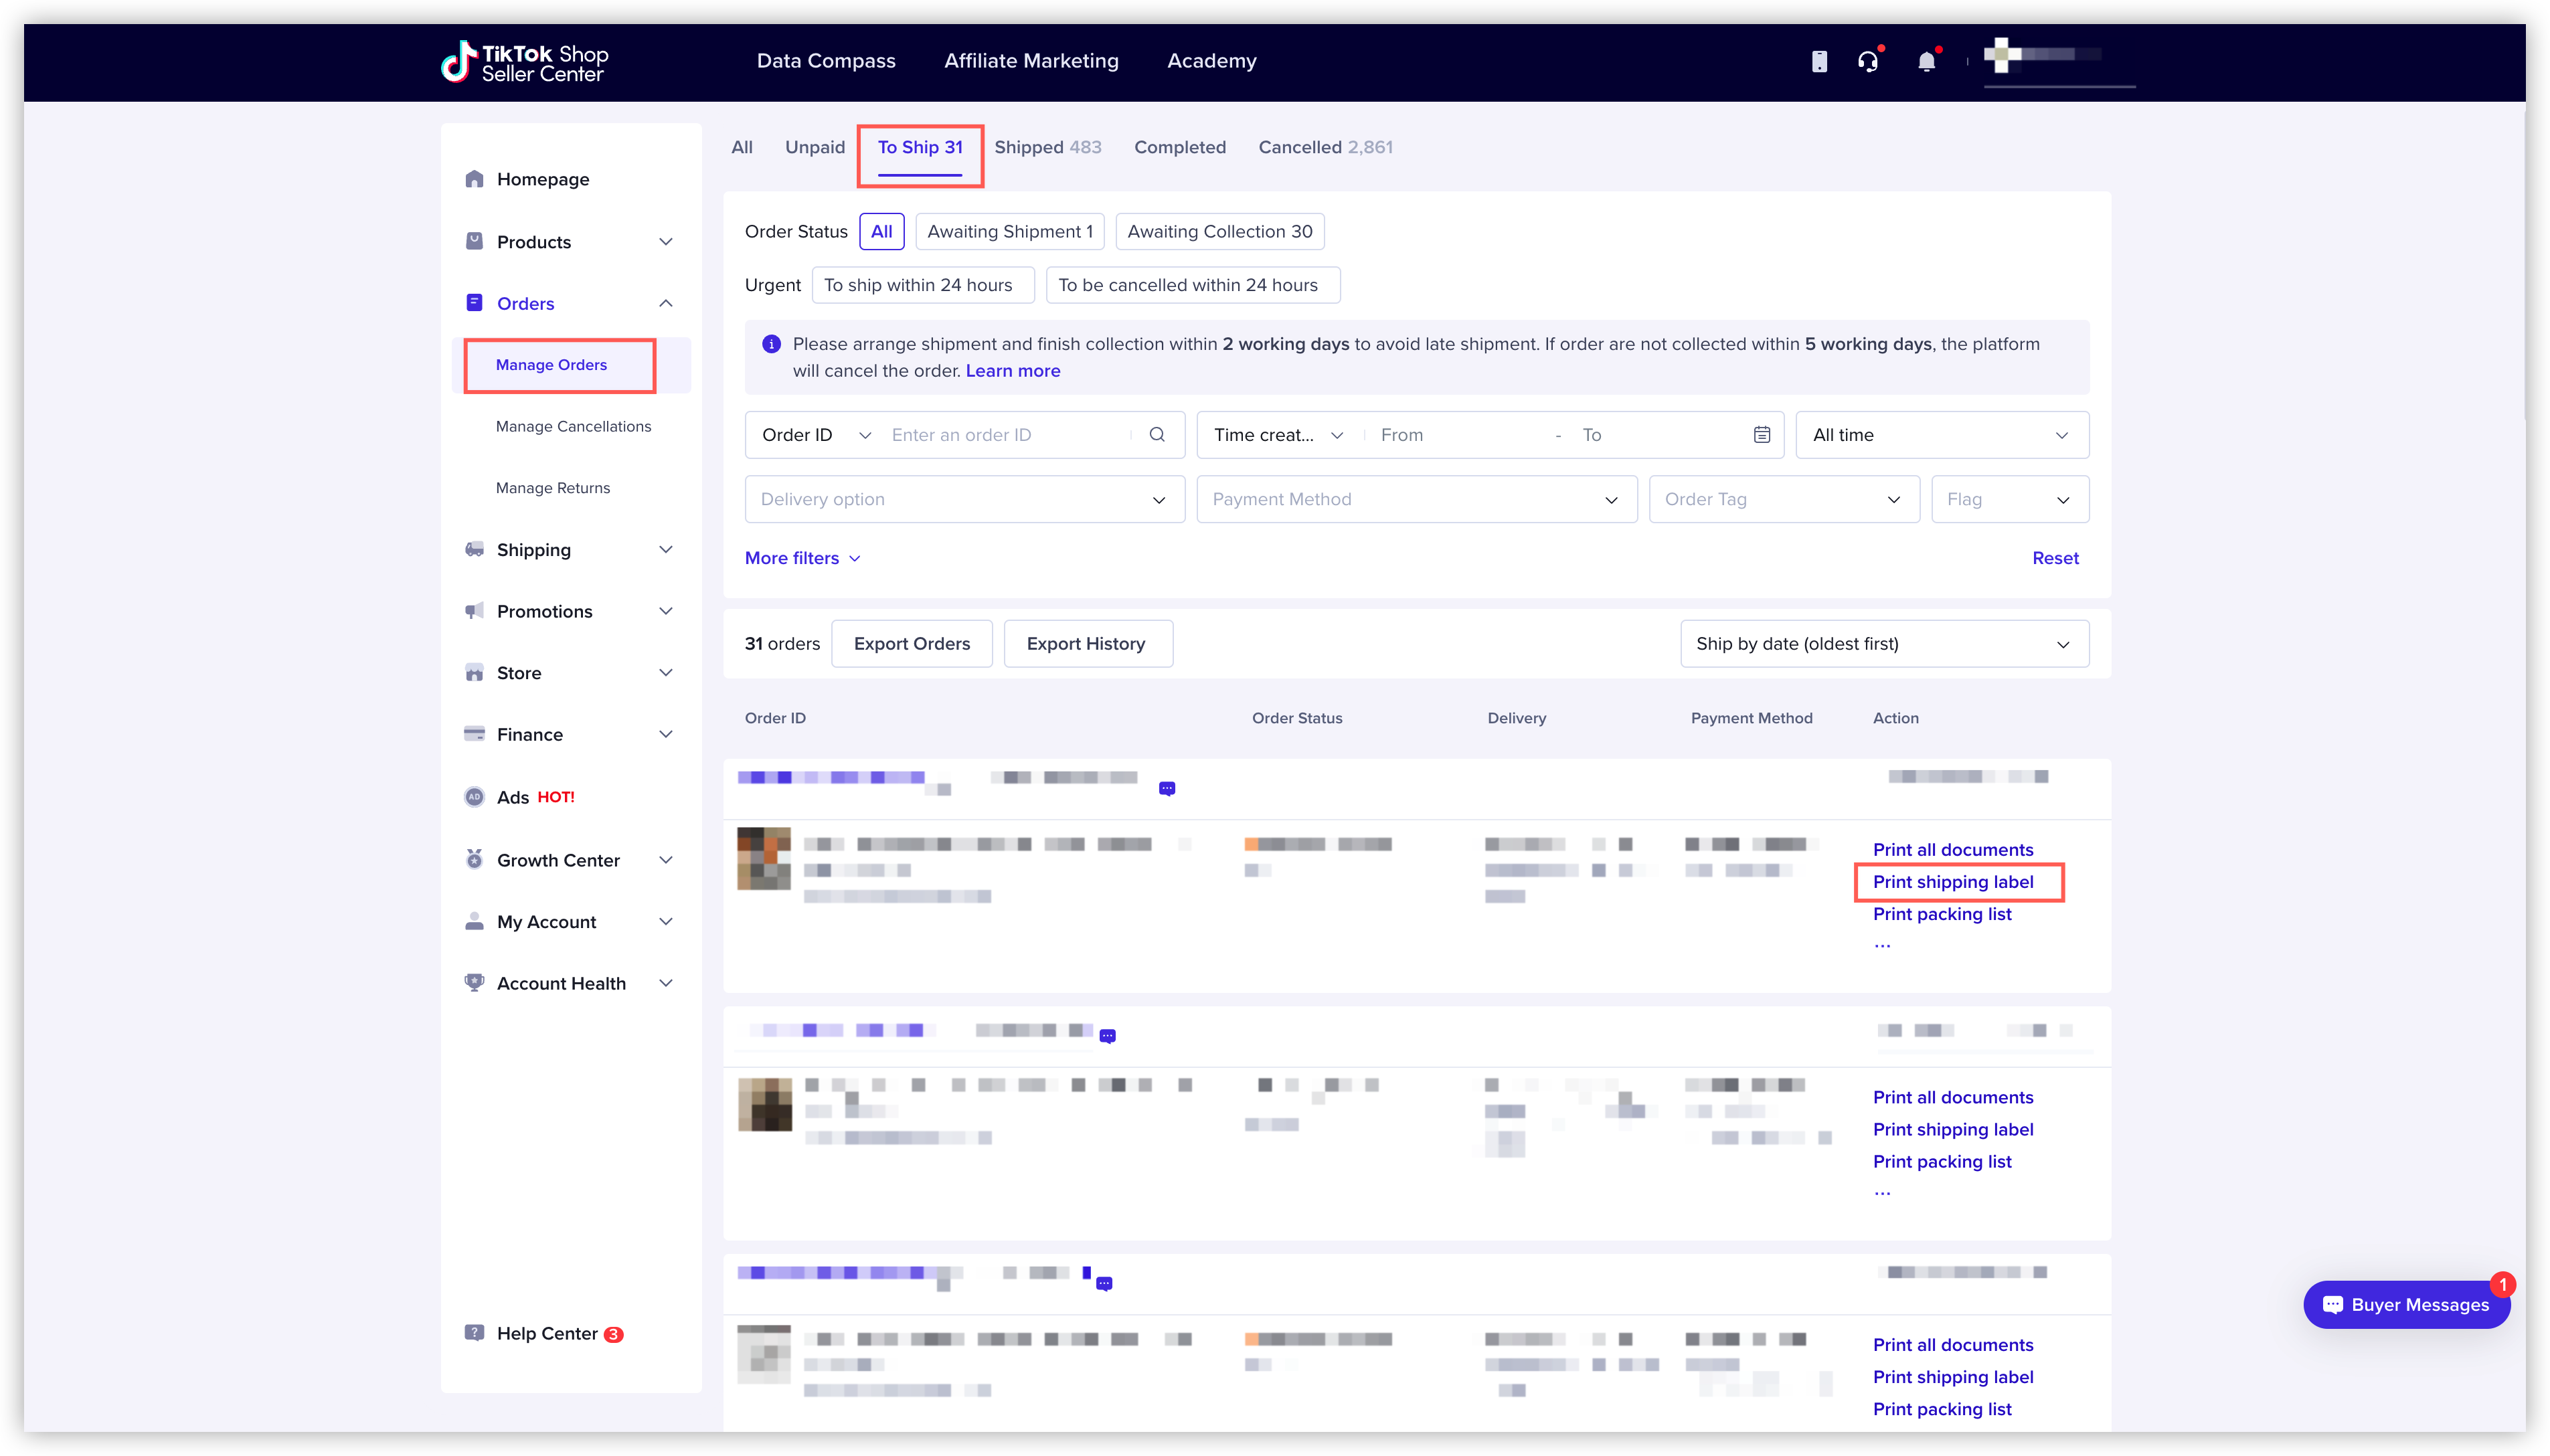Viewport: 2550px width, 1456px height.
Task: Click the Help Center question icon
Action: (x=474, y=1333)
